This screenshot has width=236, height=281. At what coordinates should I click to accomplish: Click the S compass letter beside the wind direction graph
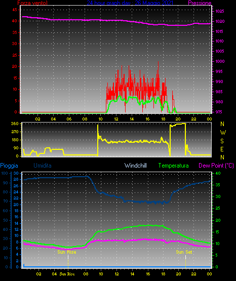(222, 141)
